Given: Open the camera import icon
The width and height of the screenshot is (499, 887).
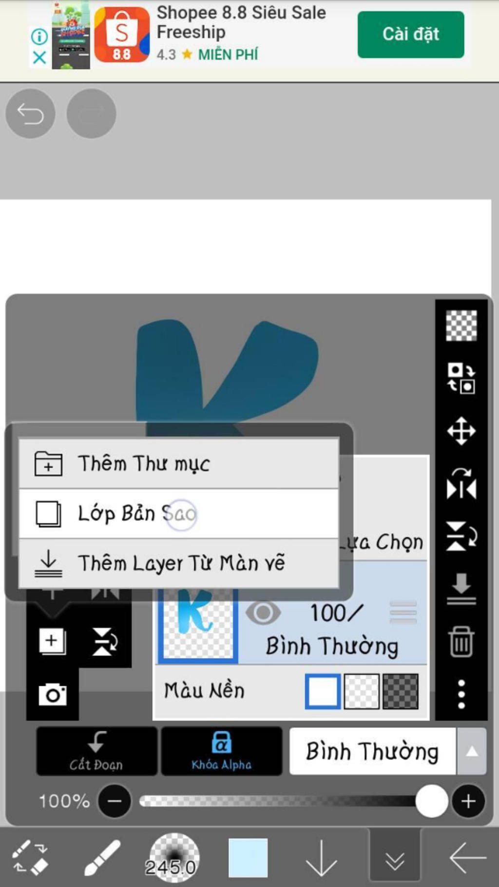Looking at the screenshot, I should pos(53,694).
